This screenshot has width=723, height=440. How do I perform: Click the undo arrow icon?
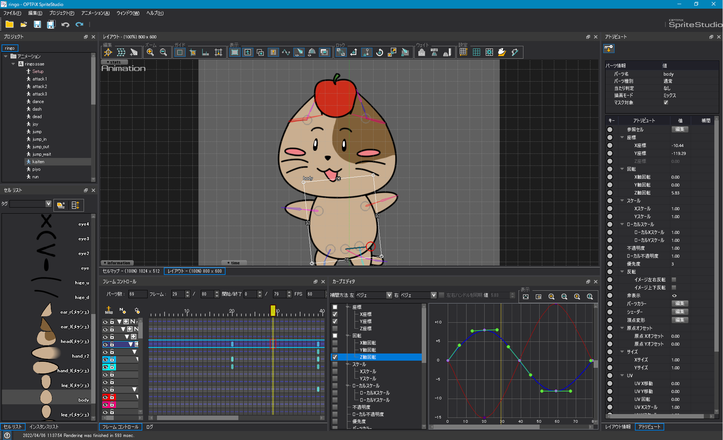pyautogui.click(x=66, y=24)
